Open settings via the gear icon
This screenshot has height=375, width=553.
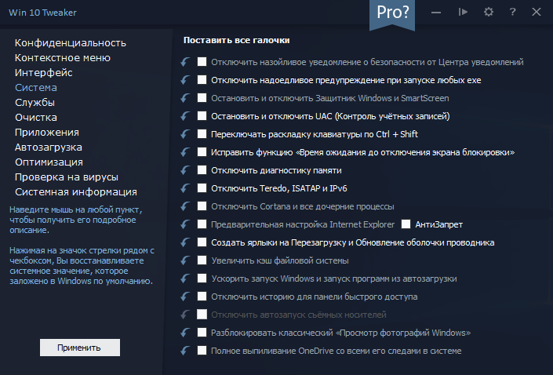(x=489, y=13)
